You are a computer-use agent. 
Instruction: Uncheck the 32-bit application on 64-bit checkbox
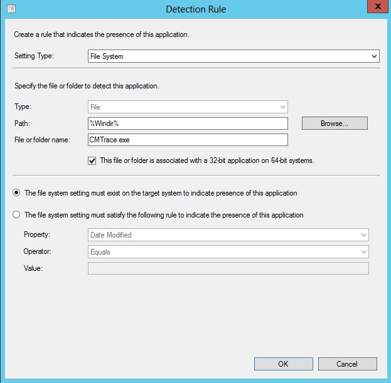[x=92, y=160]
